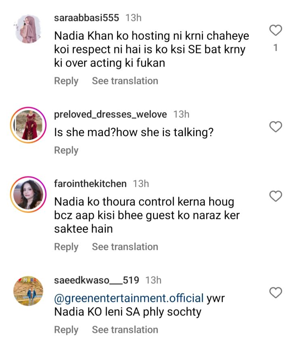Viewport: 299px width, 344px height.
Task: Reply to the 'Is she mad?' comment
Action: pos(66,151)
